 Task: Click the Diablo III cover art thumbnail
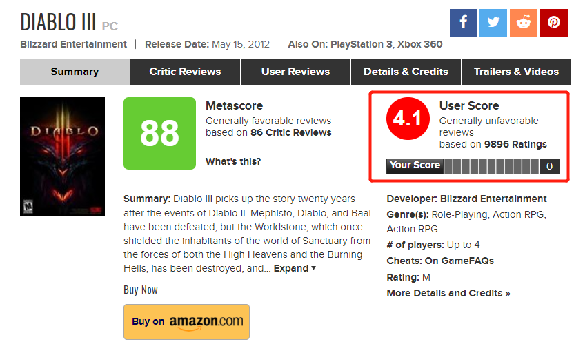tap(62, 156)
